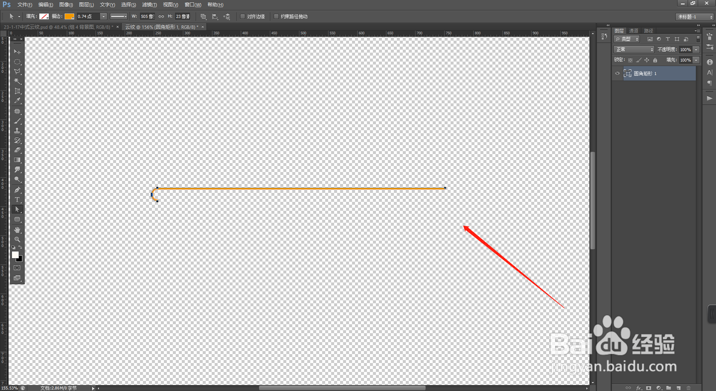Click the Add layer style fx button
The height and width of the screenshot is (391, 716).
coord(639,388)
